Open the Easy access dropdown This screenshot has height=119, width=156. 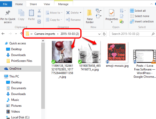point(98,16)
